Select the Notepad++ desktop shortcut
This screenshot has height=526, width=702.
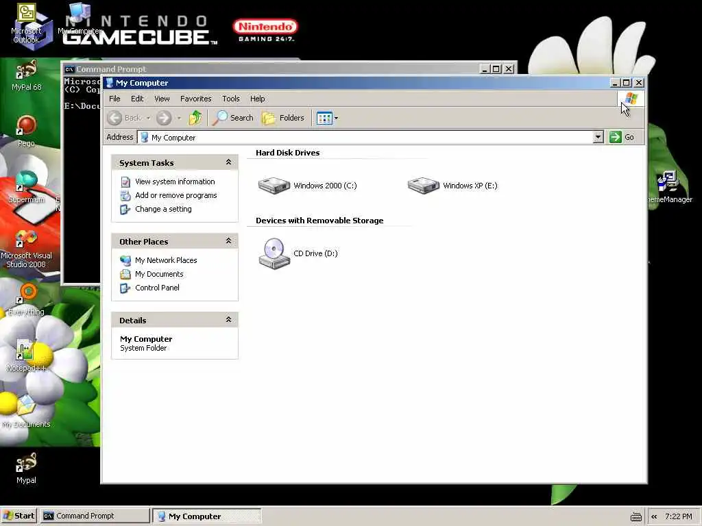[x=26, y=355]
